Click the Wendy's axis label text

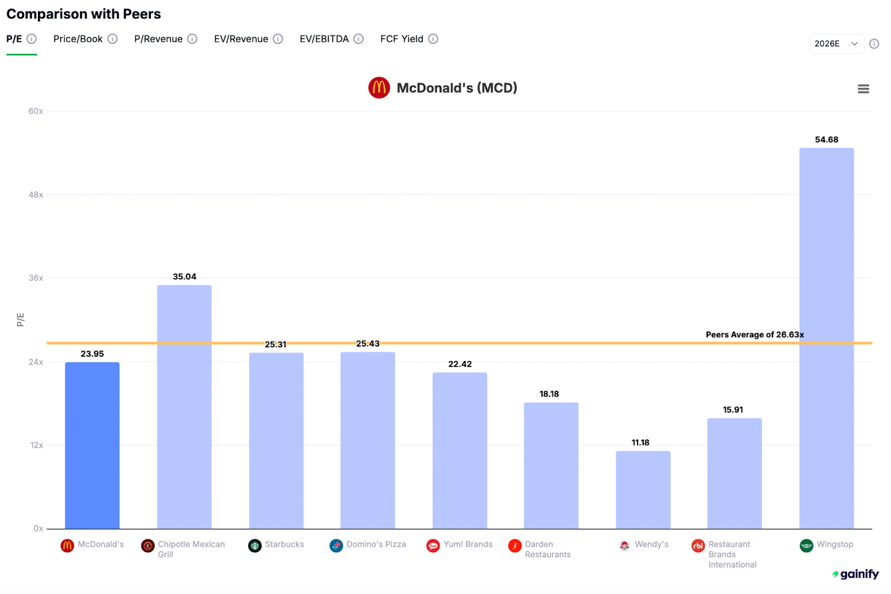pyautogui.click(x=652, y=544)
